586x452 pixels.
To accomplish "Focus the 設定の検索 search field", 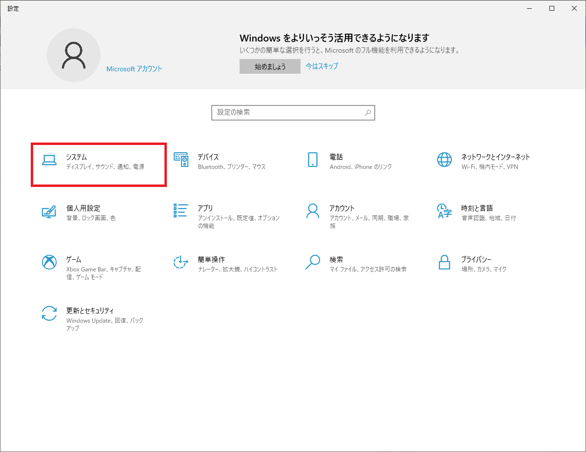I will (288, 112).
